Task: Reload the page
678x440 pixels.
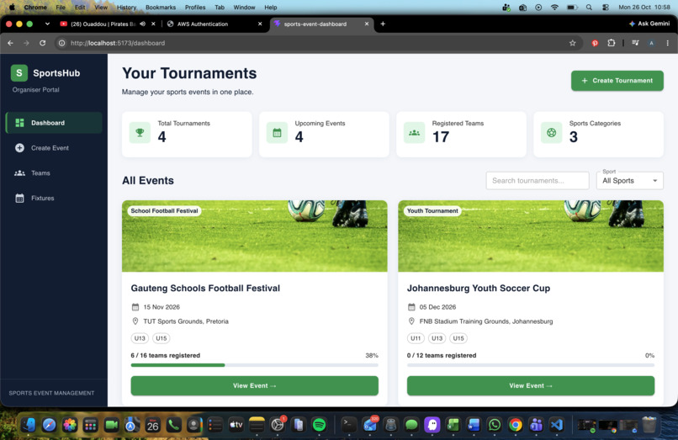Action: pos(42,43)
